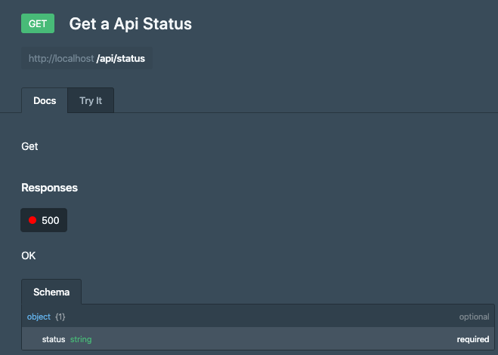Expand the object schema row
The height and width of the screenshot is (355, 498).
[x=258, y=317]
